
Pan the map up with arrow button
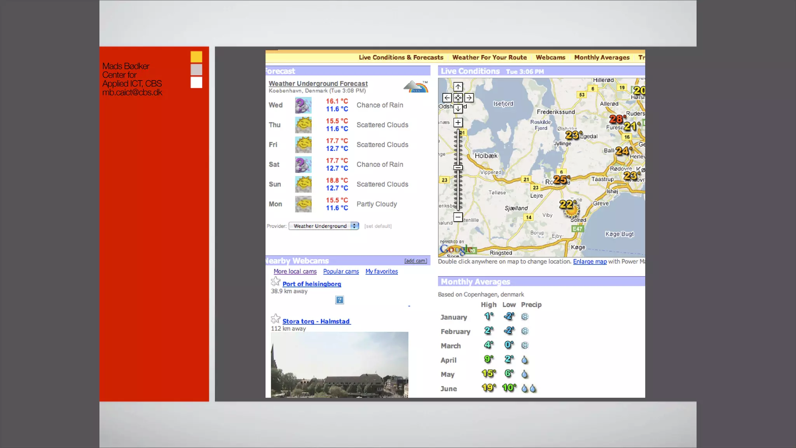click(458, 87)
